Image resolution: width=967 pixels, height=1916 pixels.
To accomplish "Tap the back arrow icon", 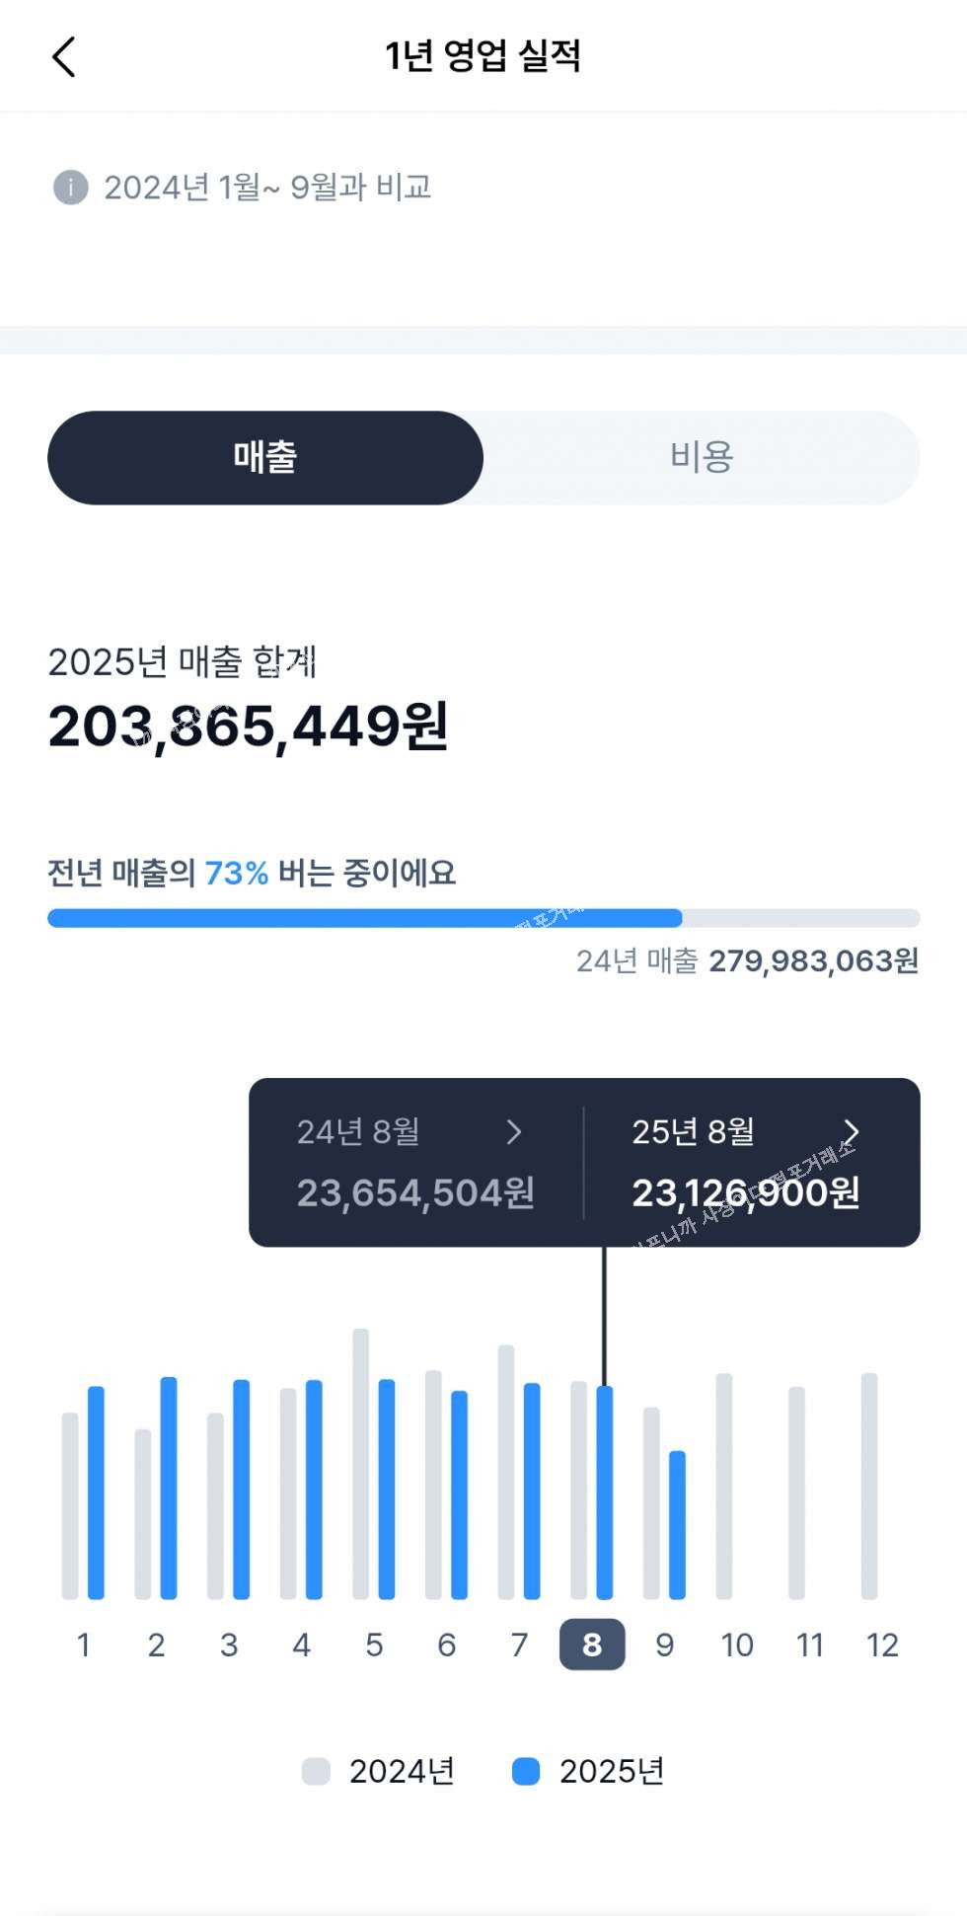I will point(64,57).
